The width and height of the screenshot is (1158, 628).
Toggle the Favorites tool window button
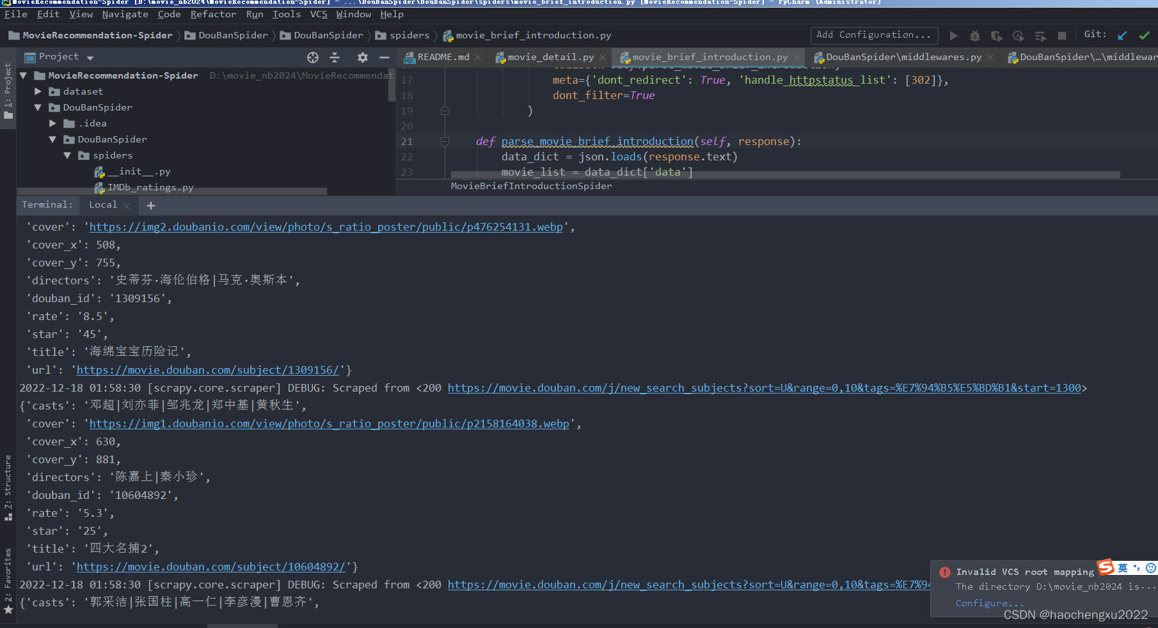tap(8, 580)
